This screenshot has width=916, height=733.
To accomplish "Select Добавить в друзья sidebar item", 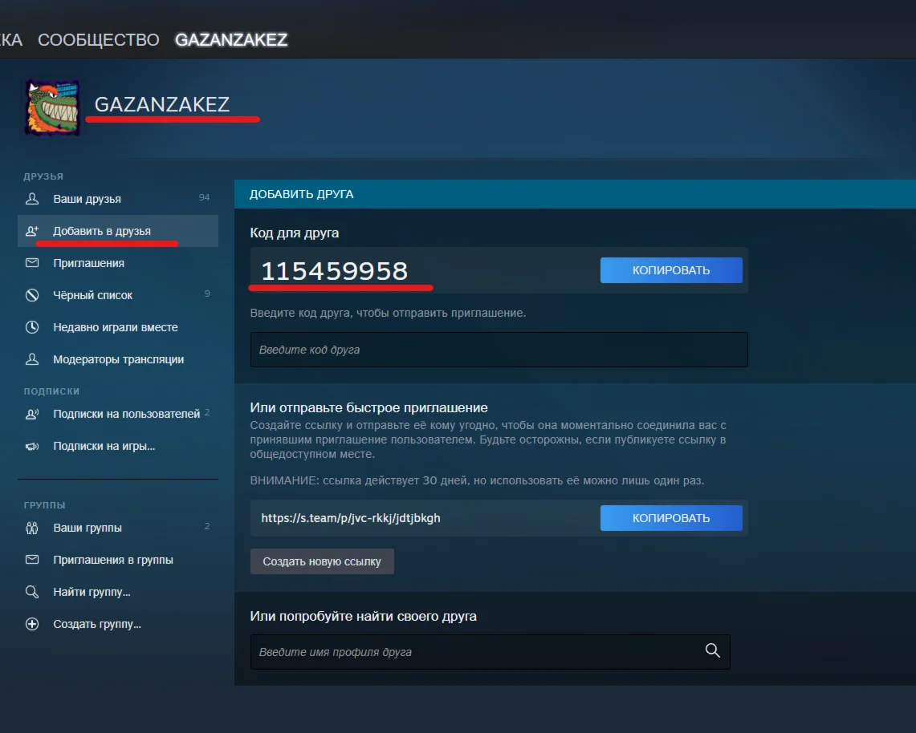I will 118,231.
